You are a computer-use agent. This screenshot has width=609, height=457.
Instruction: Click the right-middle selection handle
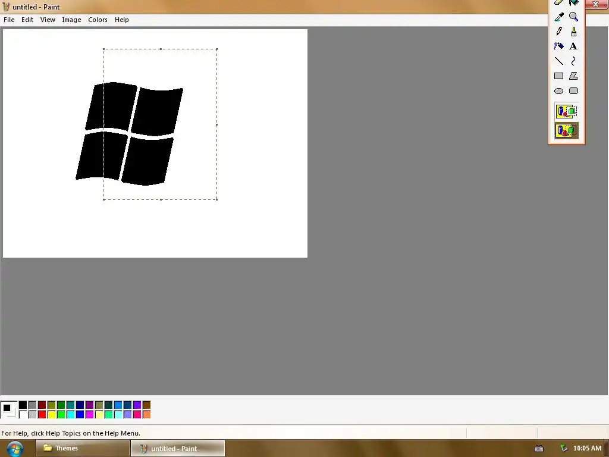(x=216, y=125)
